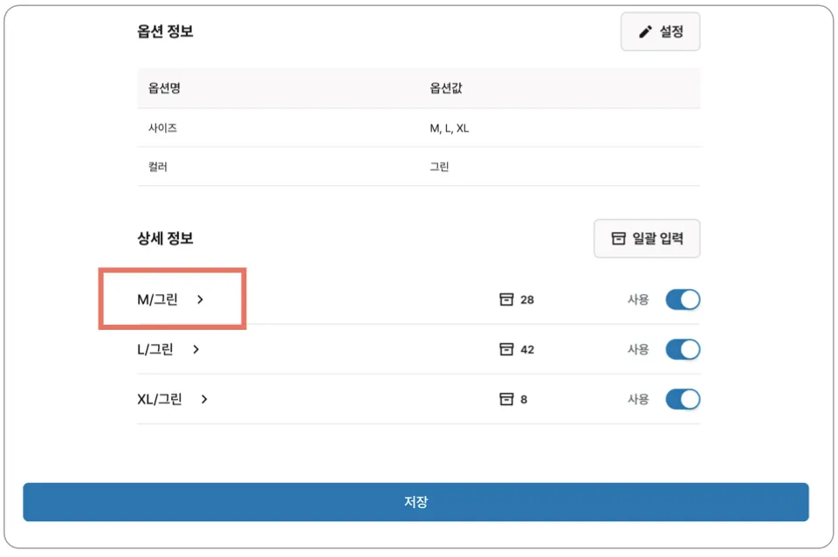Click the 옵션명 column header
838x557 pixels.
coord(164,88)
